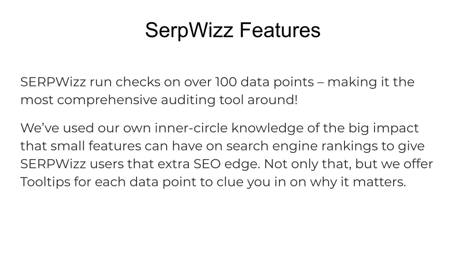Screen dimensions: 466x262
Task: Click the word 'SerpWizz' in the heading
Action: [189, 30]
